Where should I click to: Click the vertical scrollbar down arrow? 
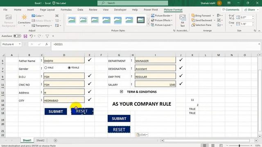coord(260,136)
